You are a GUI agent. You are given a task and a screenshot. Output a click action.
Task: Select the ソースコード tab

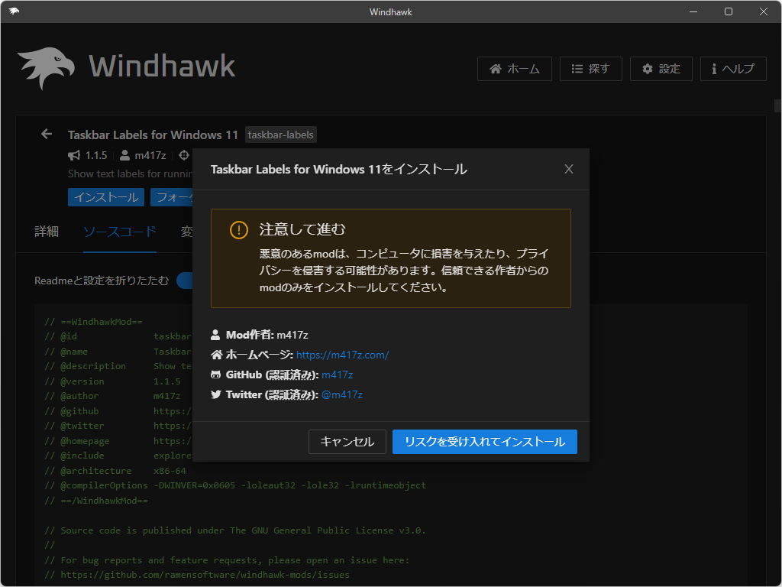tap(119, 231)
